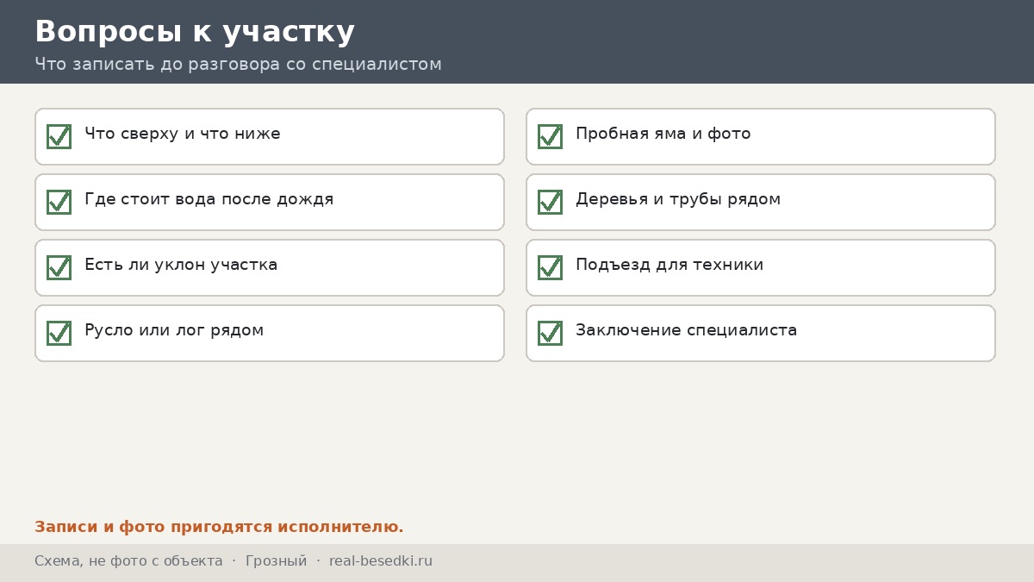The image size is (1034, 582).
Task: Uncheck "Подъезд для техники" checkbox
Action: [550, 267]
